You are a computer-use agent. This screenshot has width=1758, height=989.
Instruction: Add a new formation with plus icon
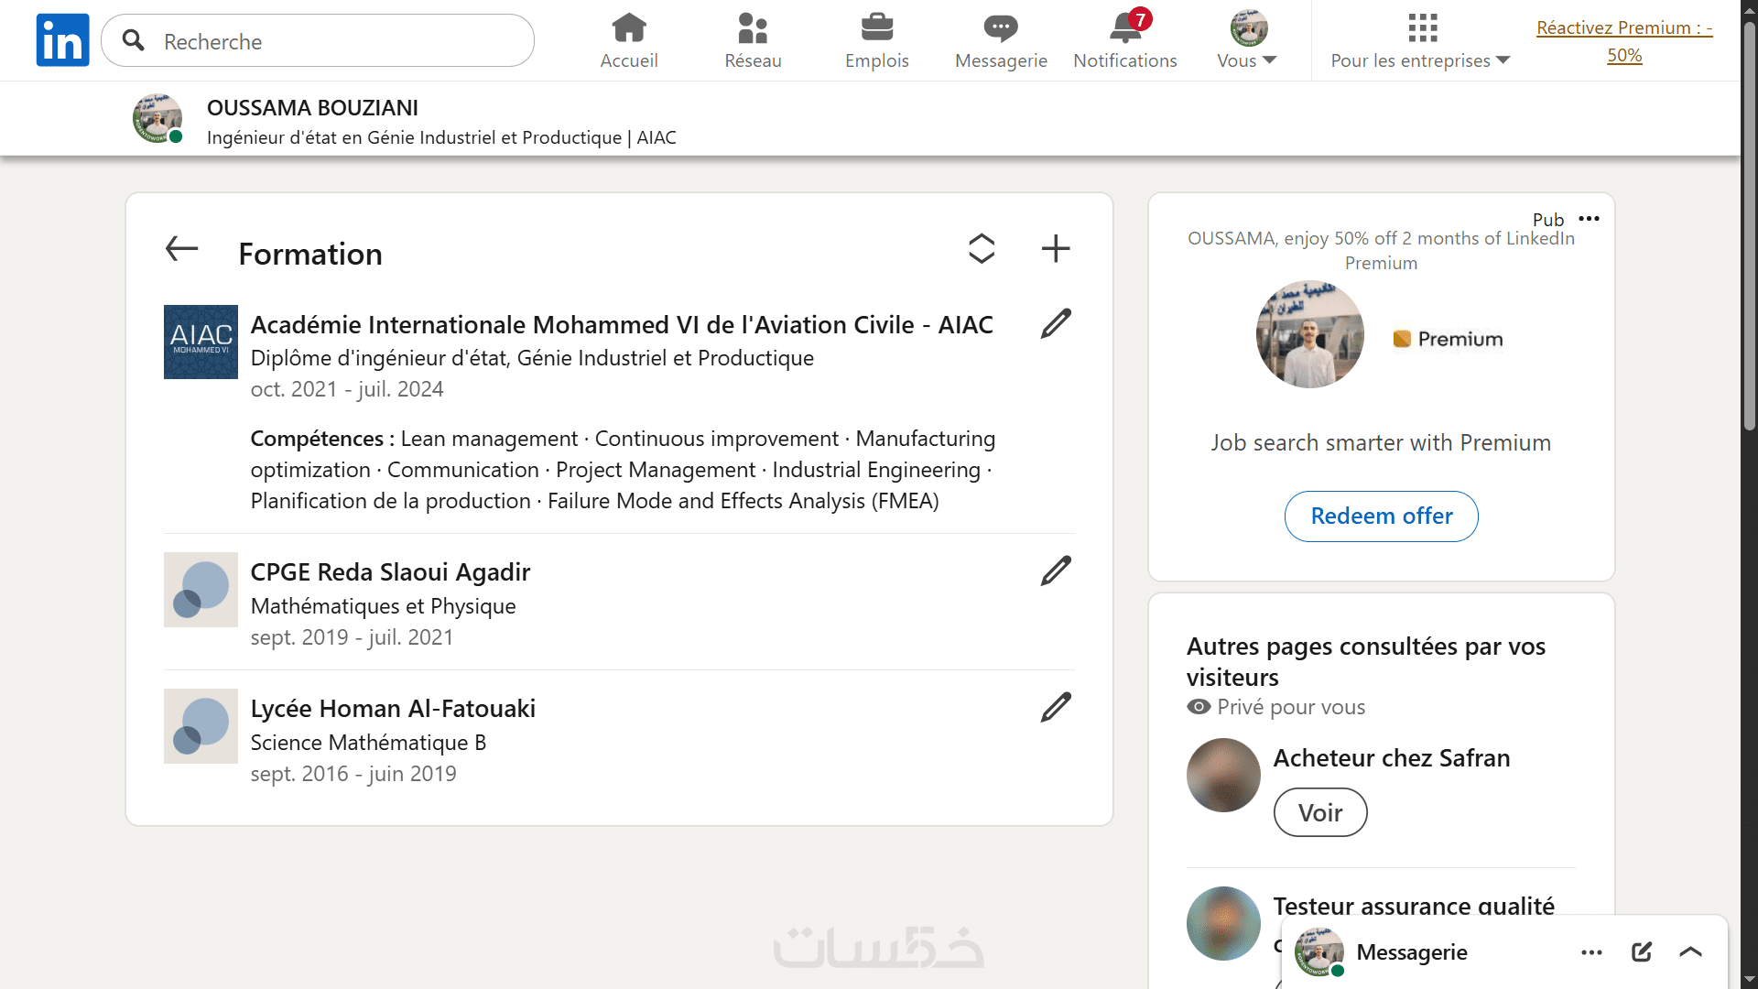tap(1056, 248)
